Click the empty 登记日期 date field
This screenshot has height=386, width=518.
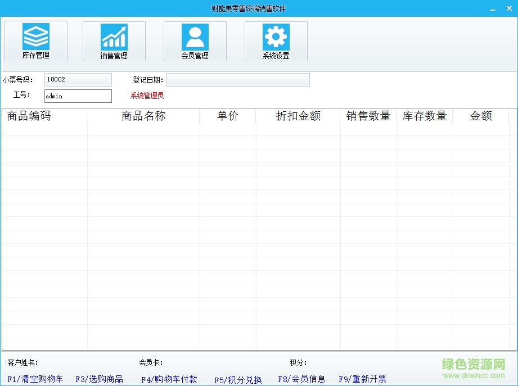pos(238,79)
